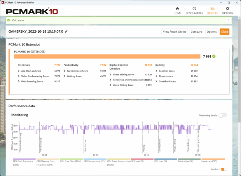Turn off the Markers switch
The height and width of the screenshot is (176, 241).
click(224, 169)
